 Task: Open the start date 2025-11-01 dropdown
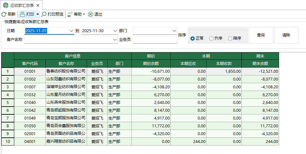click(71, 31)
